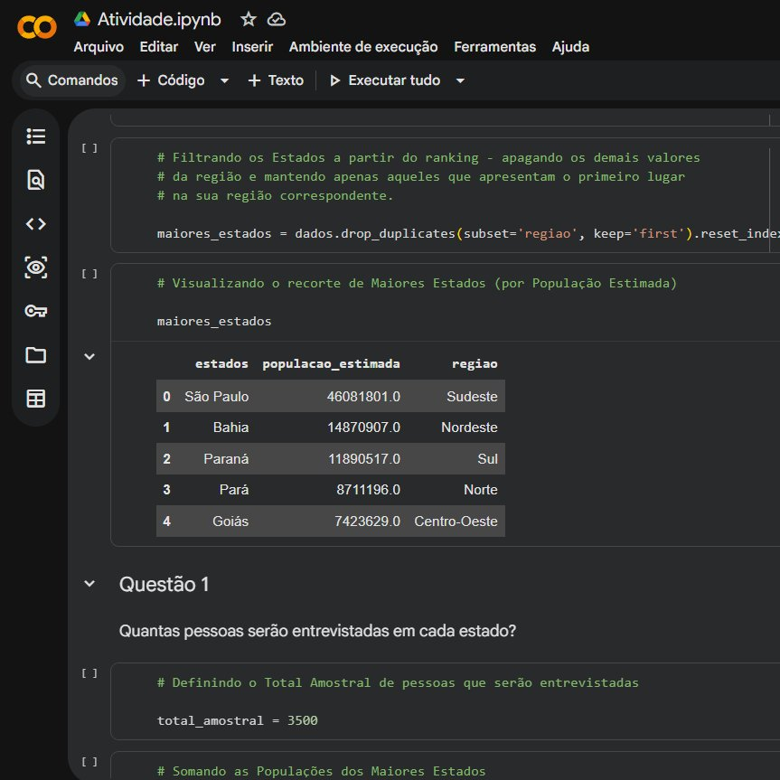The image size is (780, 780).
Task: Click the cloud saved status icon
Action: [x=276, y=19]
